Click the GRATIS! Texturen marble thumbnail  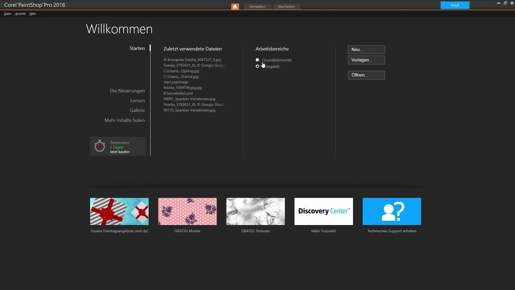(256, 211)
